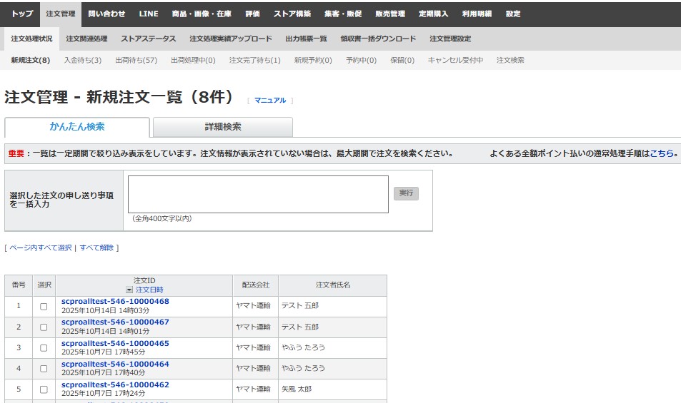681x403 pixels.
Task: Check the box for order 10000462
Action: tap(44, 389)
